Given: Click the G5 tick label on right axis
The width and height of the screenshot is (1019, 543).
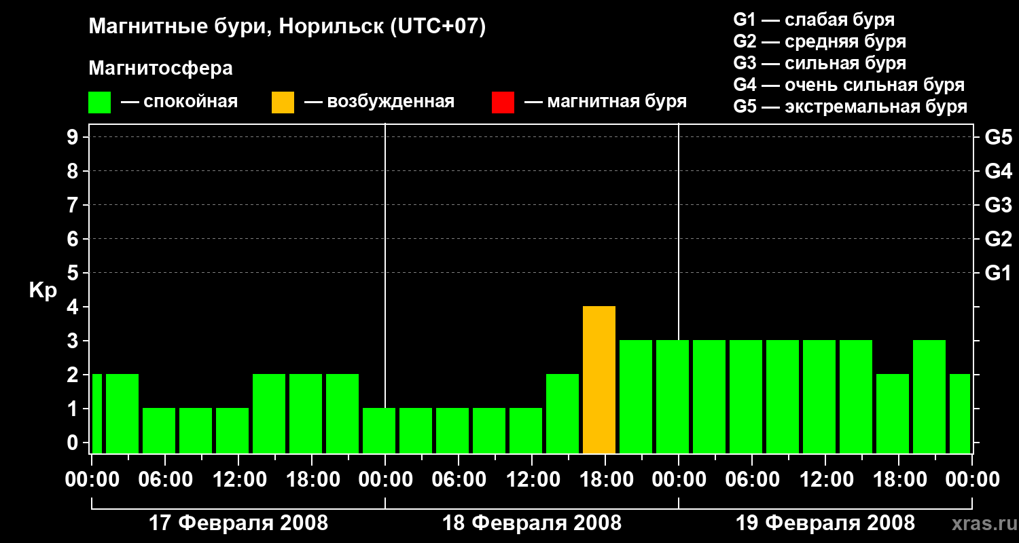Looking at the screenshot, I should [x=998, y=137].
